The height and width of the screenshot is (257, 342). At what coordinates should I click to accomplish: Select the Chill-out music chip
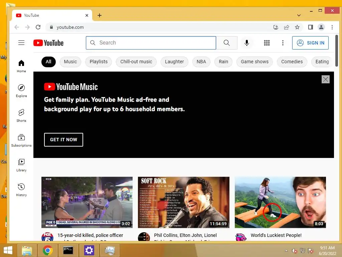tap(136, 62)
